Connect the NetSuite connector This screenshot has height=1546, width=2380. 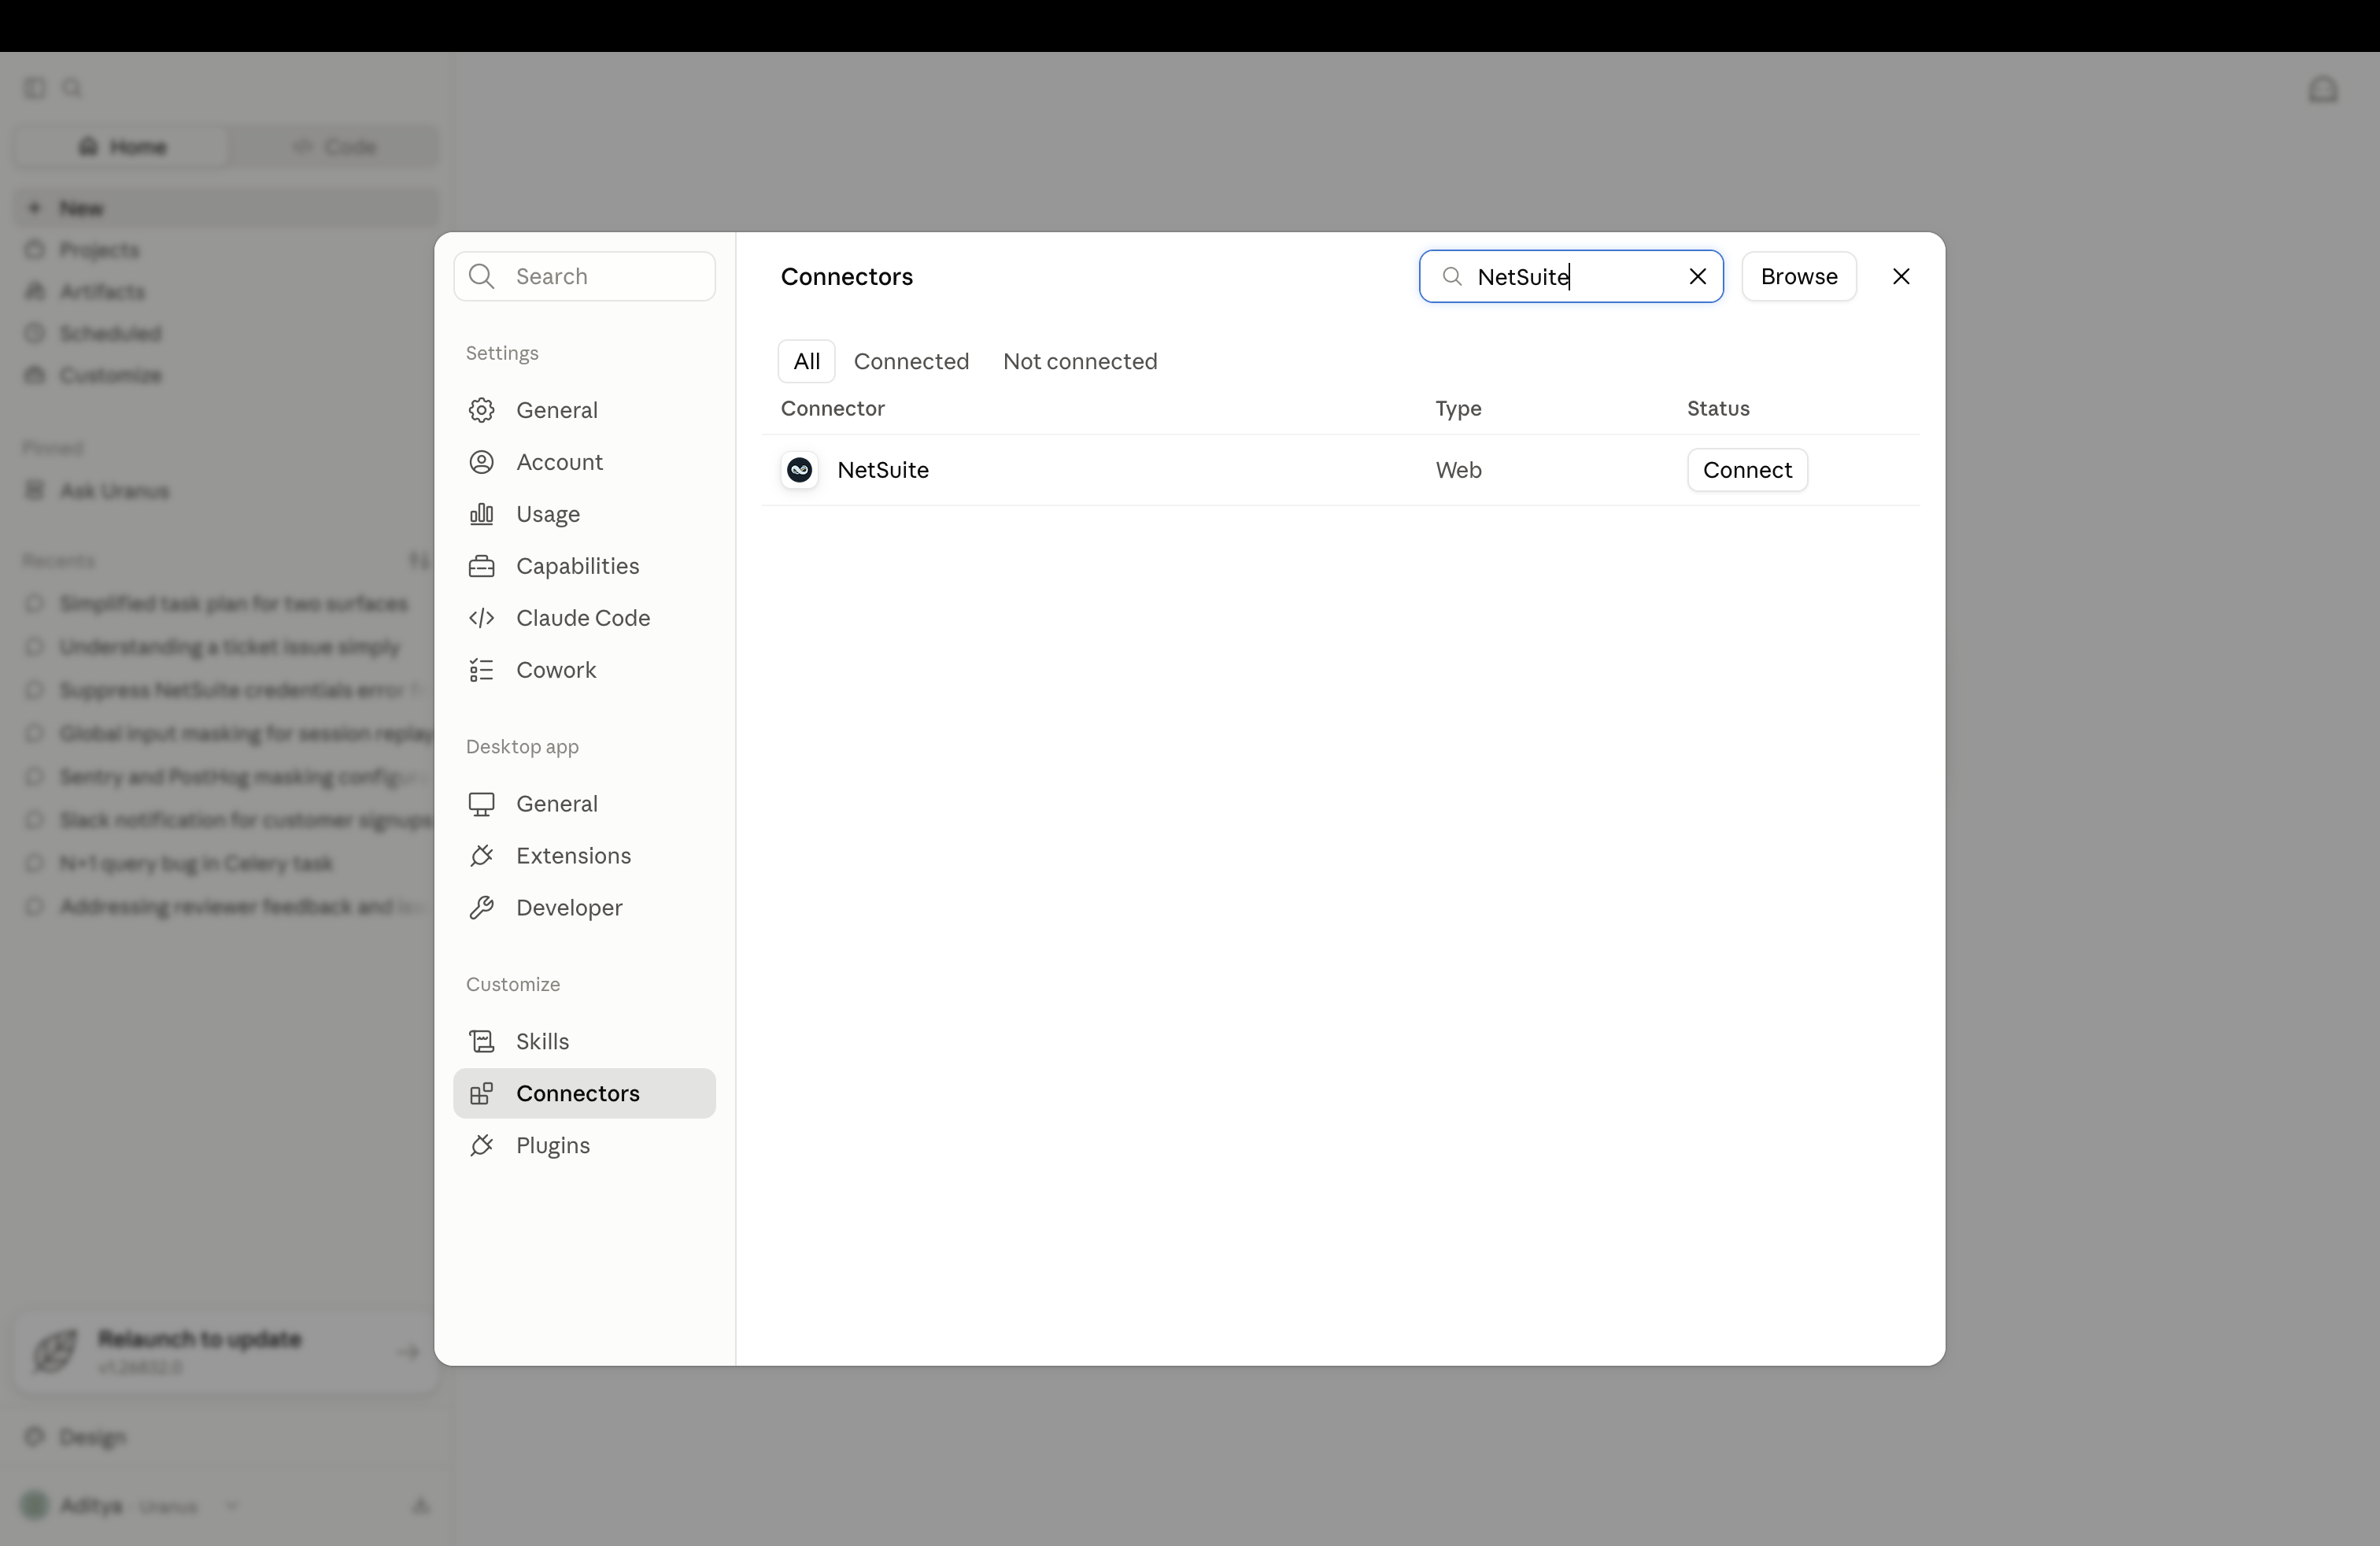[x=1747, y=470]
